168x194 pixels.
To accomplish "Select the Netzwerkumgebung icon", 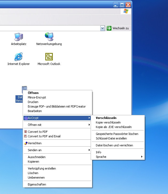I will click(x=49, y=37).
